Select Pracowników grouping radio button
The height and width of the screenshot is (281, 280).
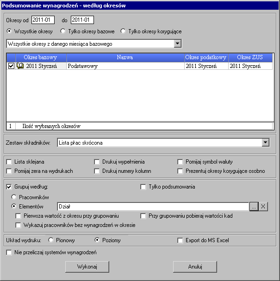pos(13,197)
